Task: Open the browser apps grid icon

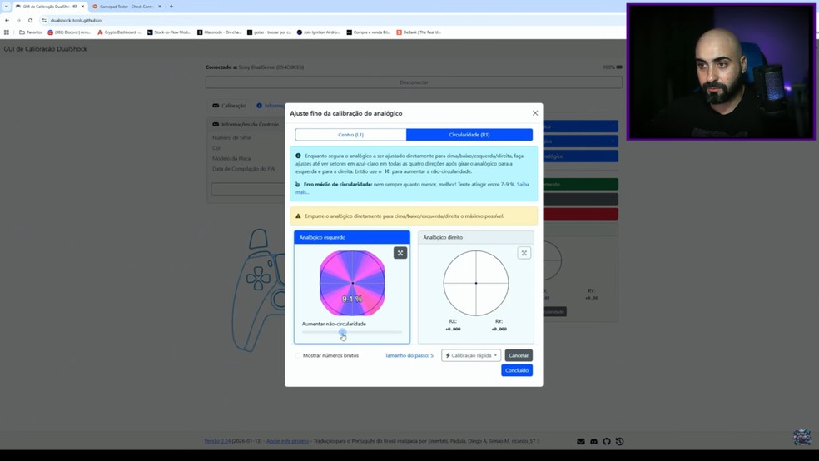Action: coord(7,32)
